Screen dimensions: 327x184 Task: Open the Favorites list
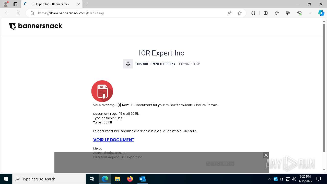tap(277, 13)
